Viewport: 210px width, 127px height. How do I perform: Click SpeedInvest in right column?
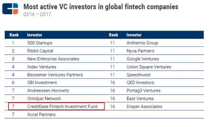138,75
